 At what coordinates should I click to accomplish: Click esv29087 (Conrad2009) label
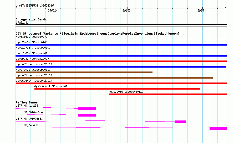coord(32,59)
